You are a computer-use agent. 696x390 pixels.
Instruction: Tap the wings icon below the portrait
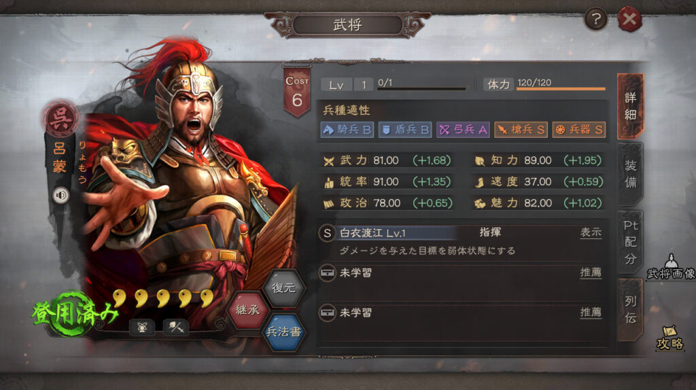pos(142,327)
